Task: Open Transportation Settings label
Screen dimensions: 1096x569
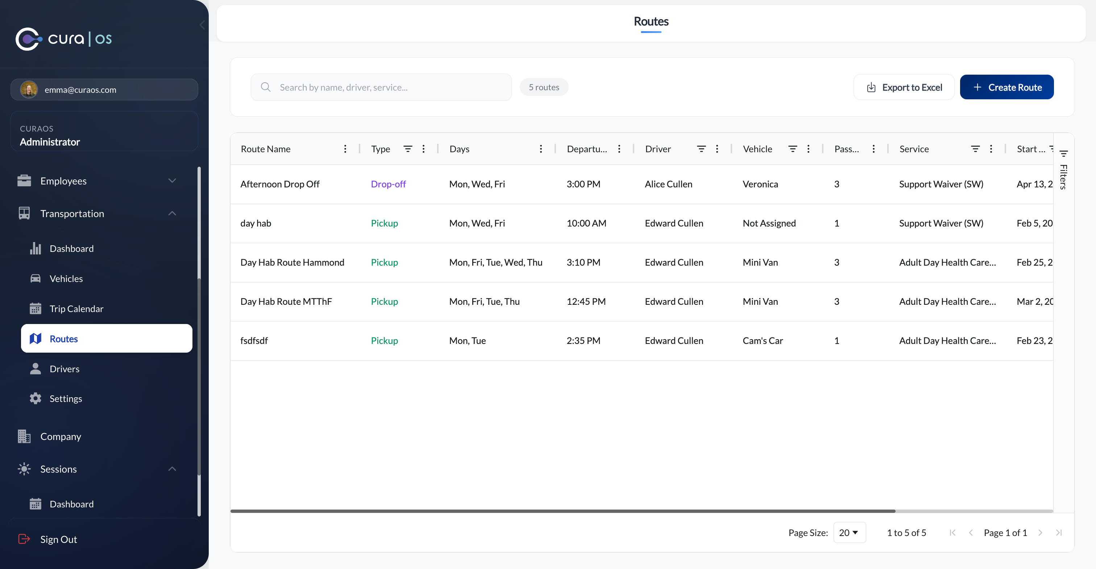Action: point(66,399)
